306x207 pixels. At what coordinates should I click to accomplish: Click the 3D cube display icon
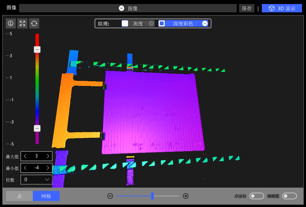click(272, 8)
